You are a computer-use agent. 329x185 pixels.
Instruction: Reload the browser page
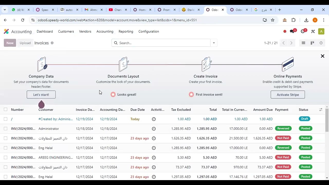coord(23,20)
